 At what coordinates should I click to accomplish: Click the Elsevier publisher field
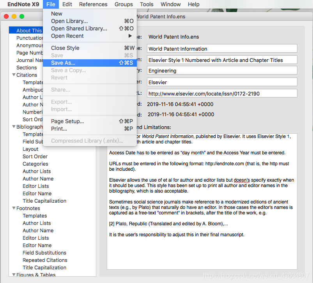click(222, 82)
